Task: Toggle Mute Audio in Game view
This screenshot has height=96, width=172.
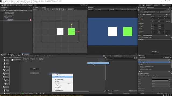Action: (133, 9)
